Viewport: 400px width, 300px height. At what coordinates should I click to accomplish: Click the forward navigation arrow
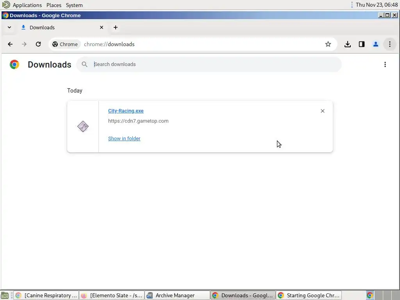(x=24, y=44)
